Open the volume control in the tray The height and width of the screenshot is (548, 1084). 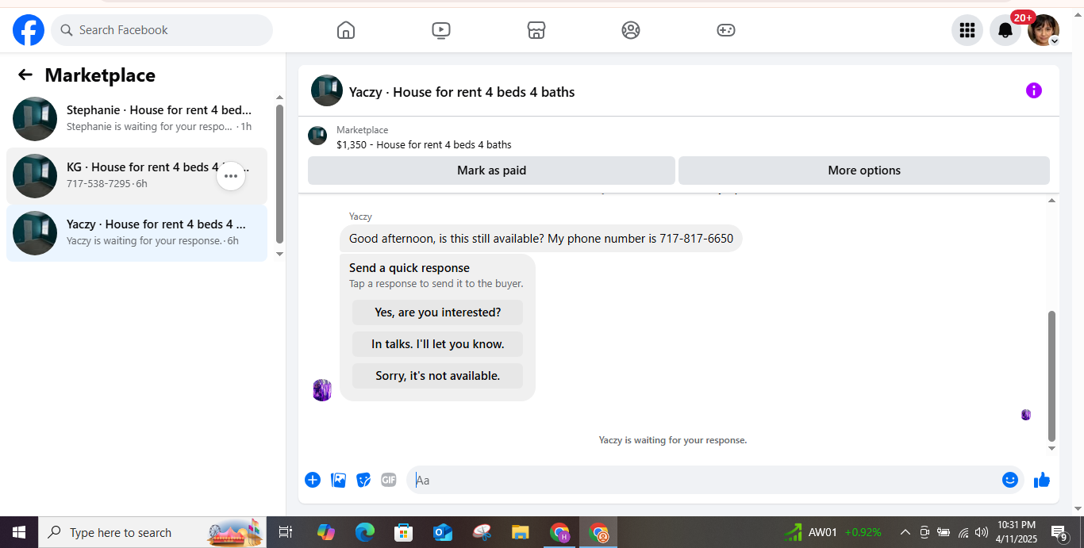pos(982,532)
